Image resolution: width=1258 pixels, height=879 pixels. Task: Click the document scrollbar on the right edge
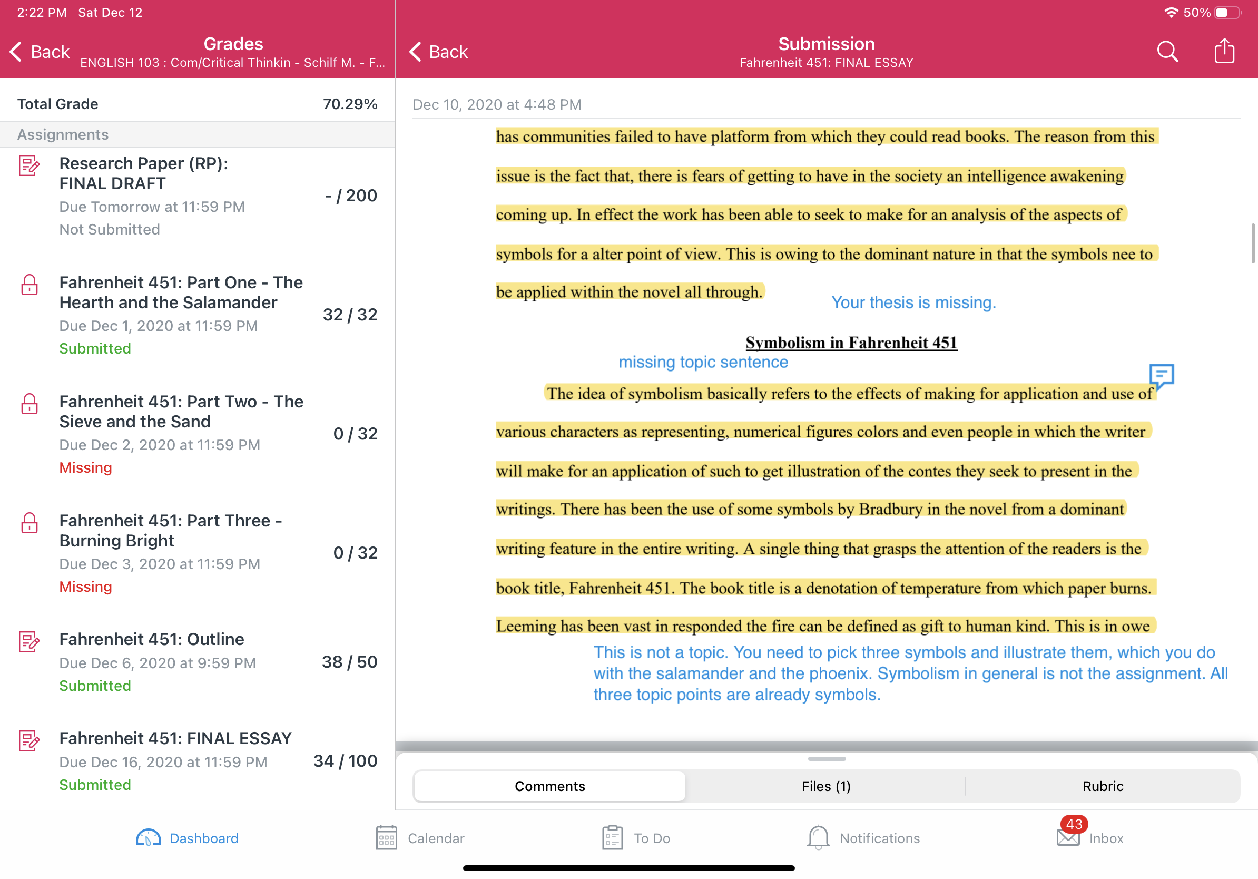point(1253,243)
